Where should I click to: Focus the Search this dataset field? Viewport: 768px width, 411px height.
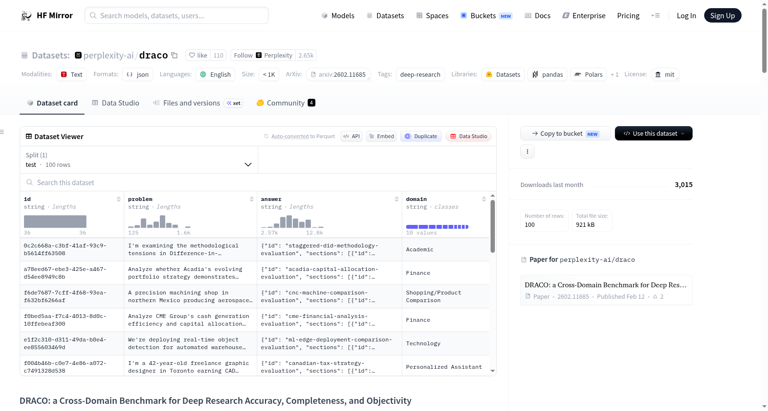point(258,183)
